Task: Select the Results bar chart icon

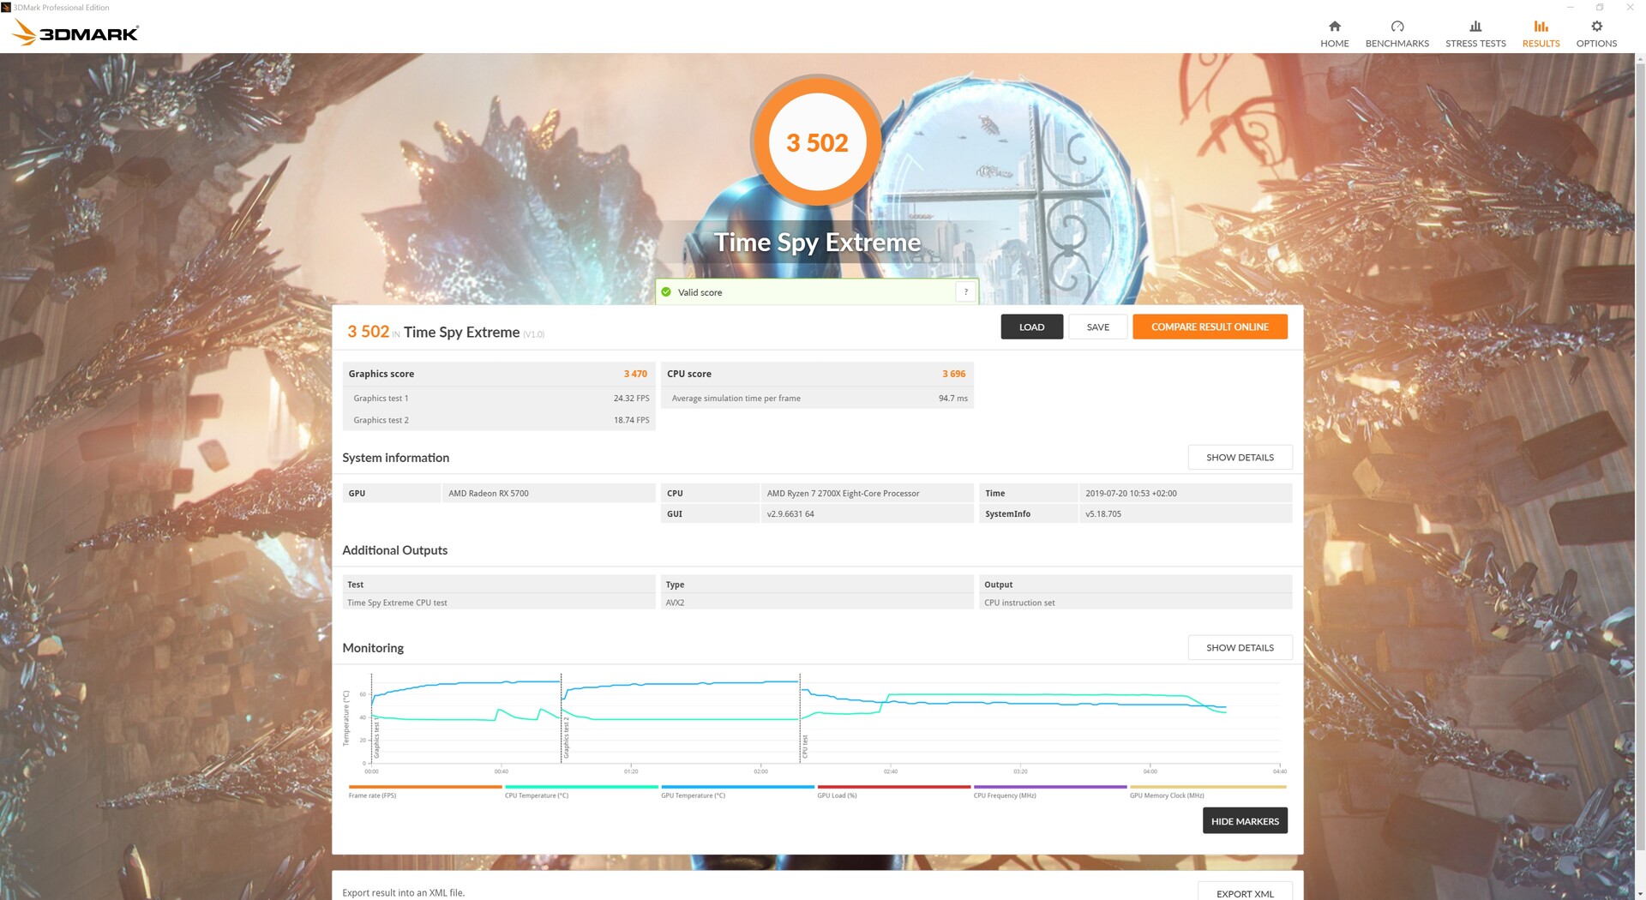Action: tap(1541, 27)
